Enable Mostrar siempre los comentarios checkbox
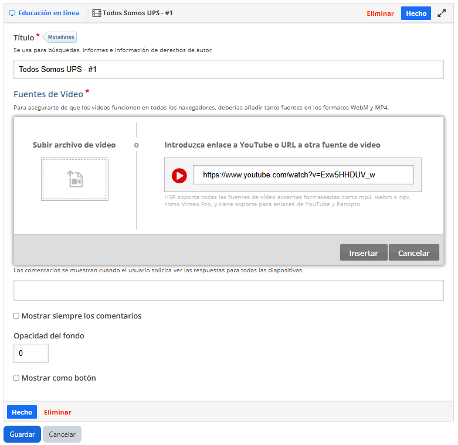 pyautogui.click(x=16, y=316)
